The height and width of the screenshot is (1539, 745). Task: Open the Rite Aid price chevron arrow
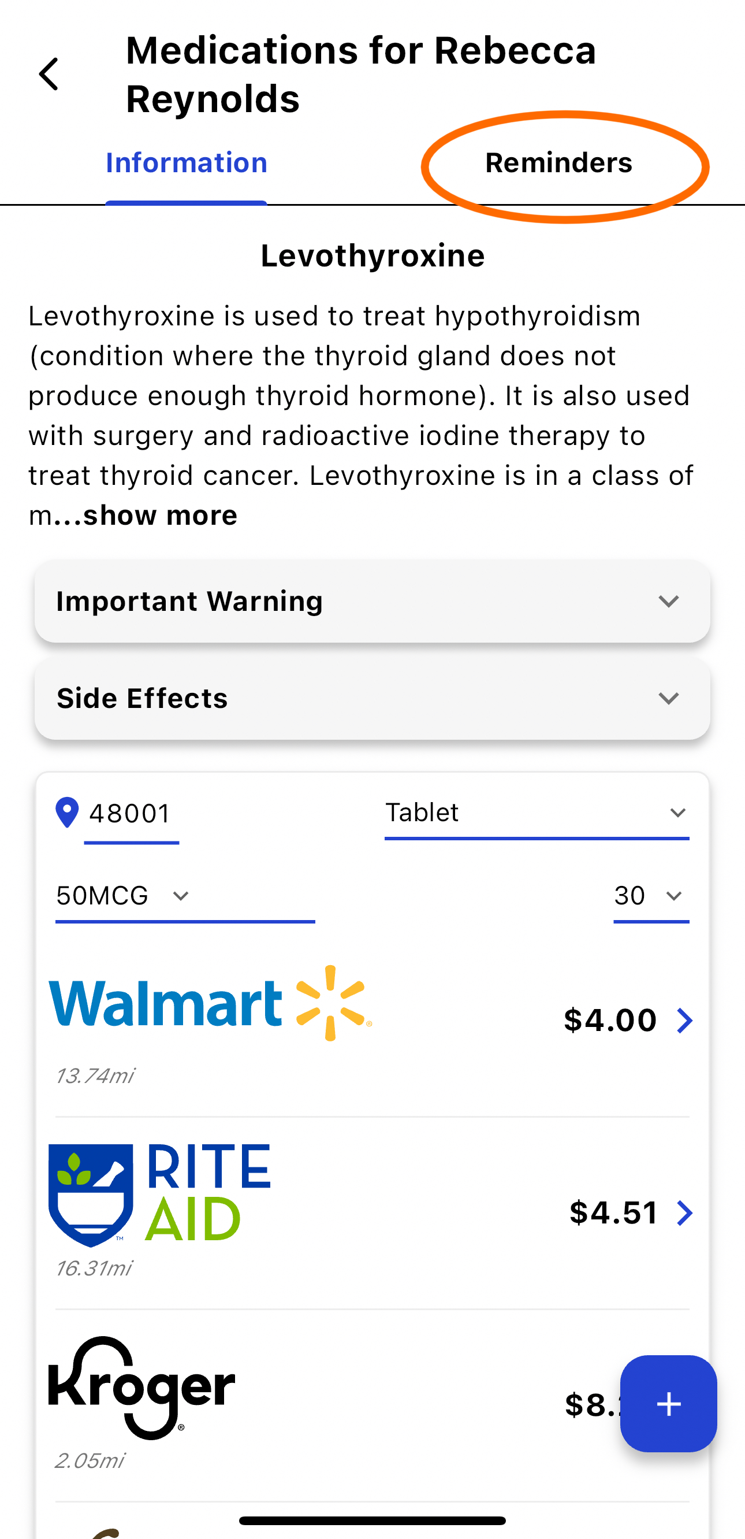(685, 1213)
